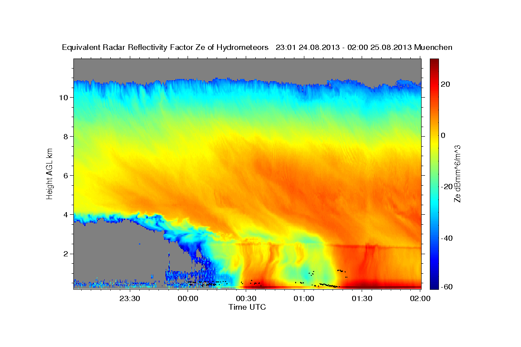Click the colorbar value label -60
This screenshot has width=521, height=347.
coord(447,287)
